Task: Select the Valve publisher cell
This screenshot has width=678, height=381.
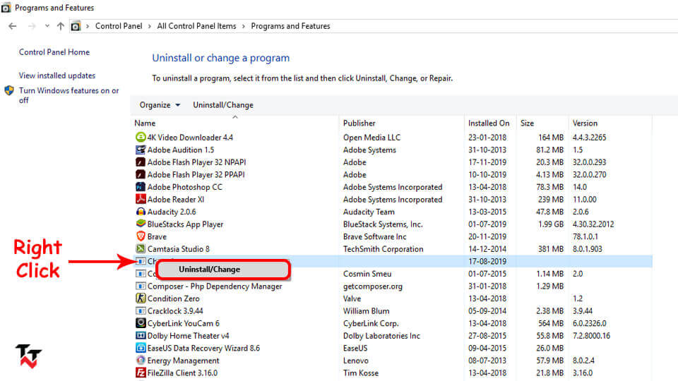Action: (x=352, y=298)
